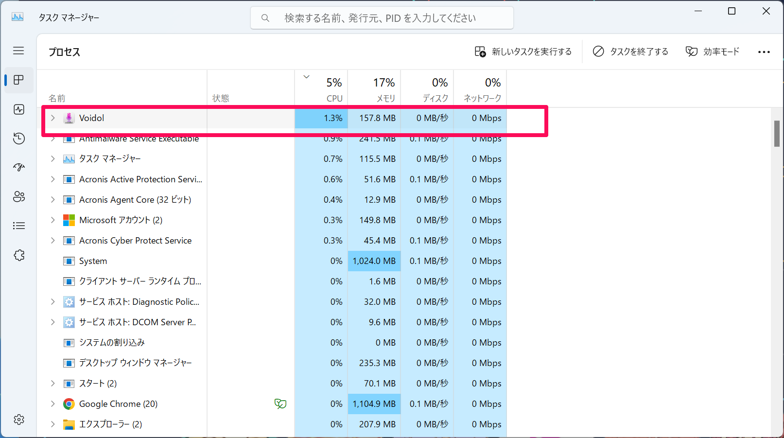This screenshot has height=438, width=784.
Task: Expand サービス ホスト: Diagnostic Policy row
Action: coord(53,302)
